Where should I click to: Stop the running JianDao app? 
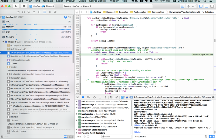coord(24,6)
